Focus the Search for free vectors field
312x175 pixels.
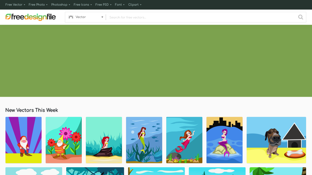click(x=202, y=17)
